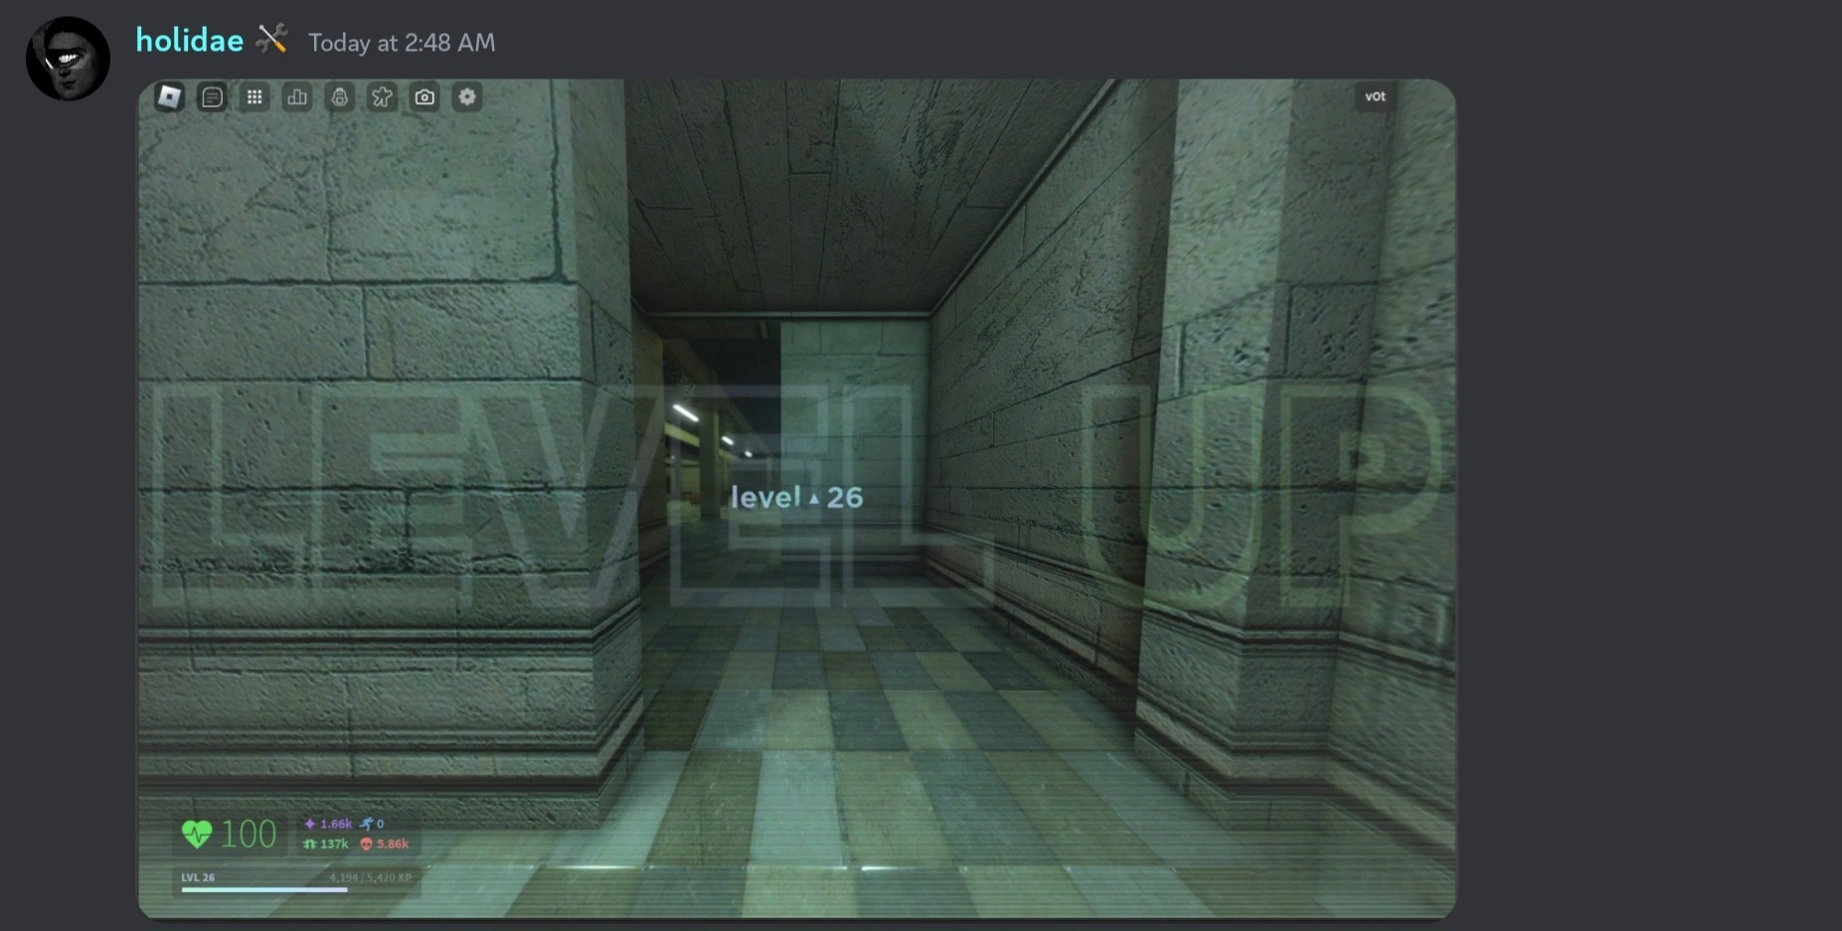Click the green 137k stat icon
The height and width of the screenshot is (931, 1842).
point(309,844)
